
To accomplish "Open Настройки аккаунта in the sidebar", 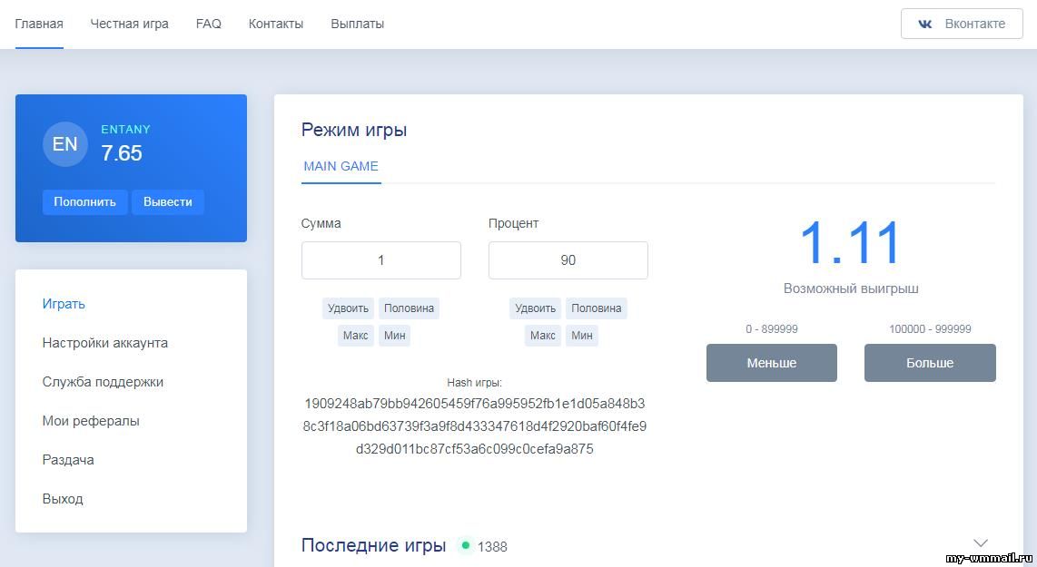I will tap(105, 343).
